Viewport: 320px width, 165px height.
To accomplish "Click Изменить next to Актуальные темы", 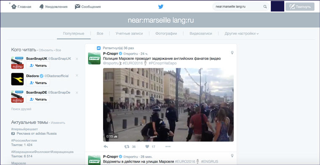I will point(58,123).
